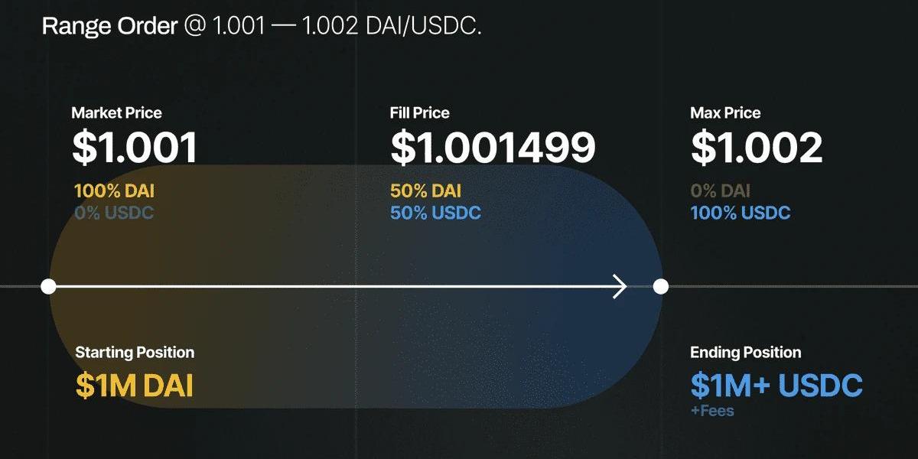Click the "+Fees" note under Ending Position
This screenshot has width=918, height=459.
(x=711, y=411)
